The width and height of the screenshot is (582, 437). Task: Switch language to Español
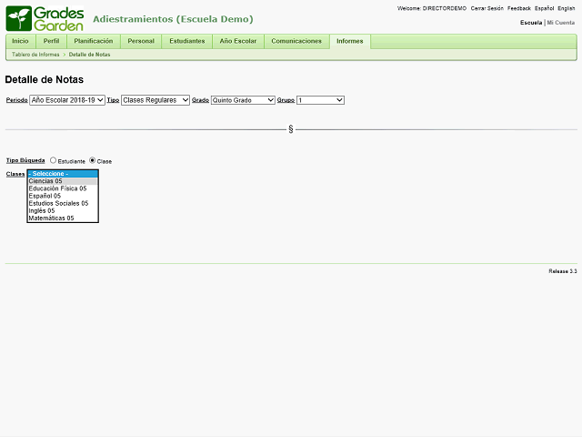544,8
